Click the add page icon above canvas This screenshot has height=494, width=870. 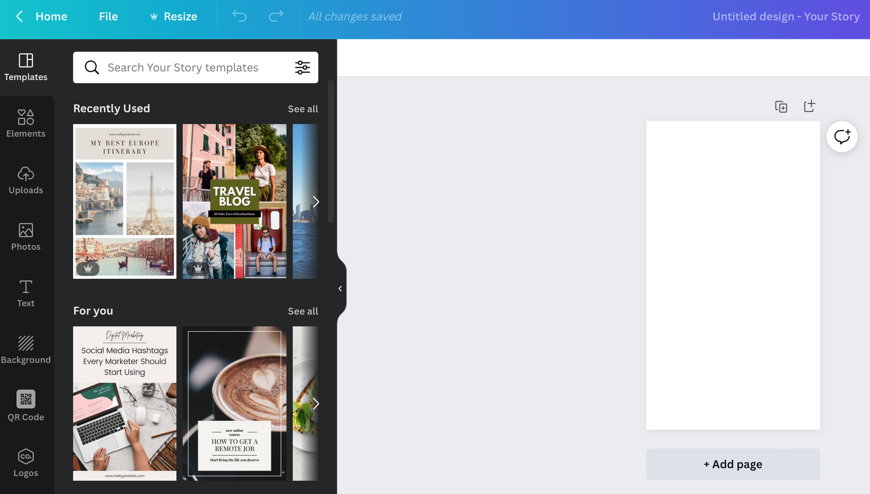809,107
